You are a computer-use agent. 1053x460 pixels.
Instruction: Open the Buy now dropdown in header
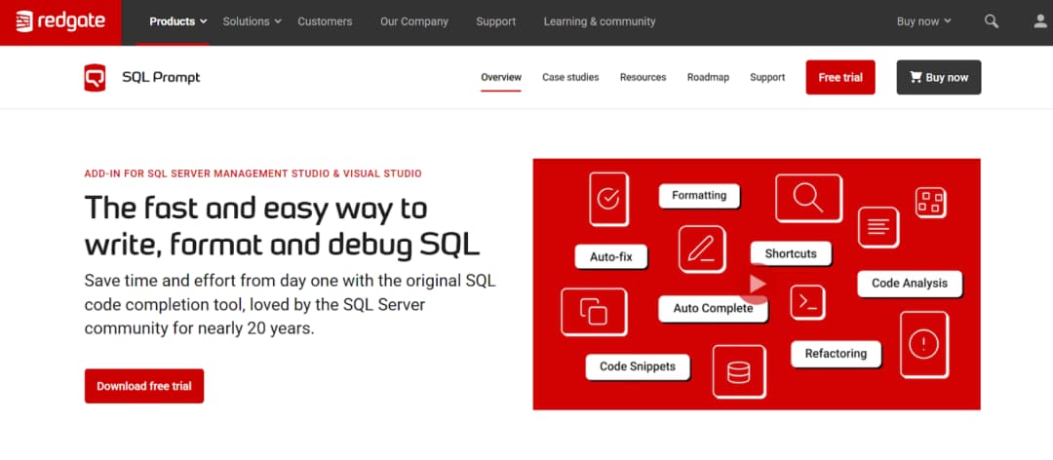[x=924, y=21]
